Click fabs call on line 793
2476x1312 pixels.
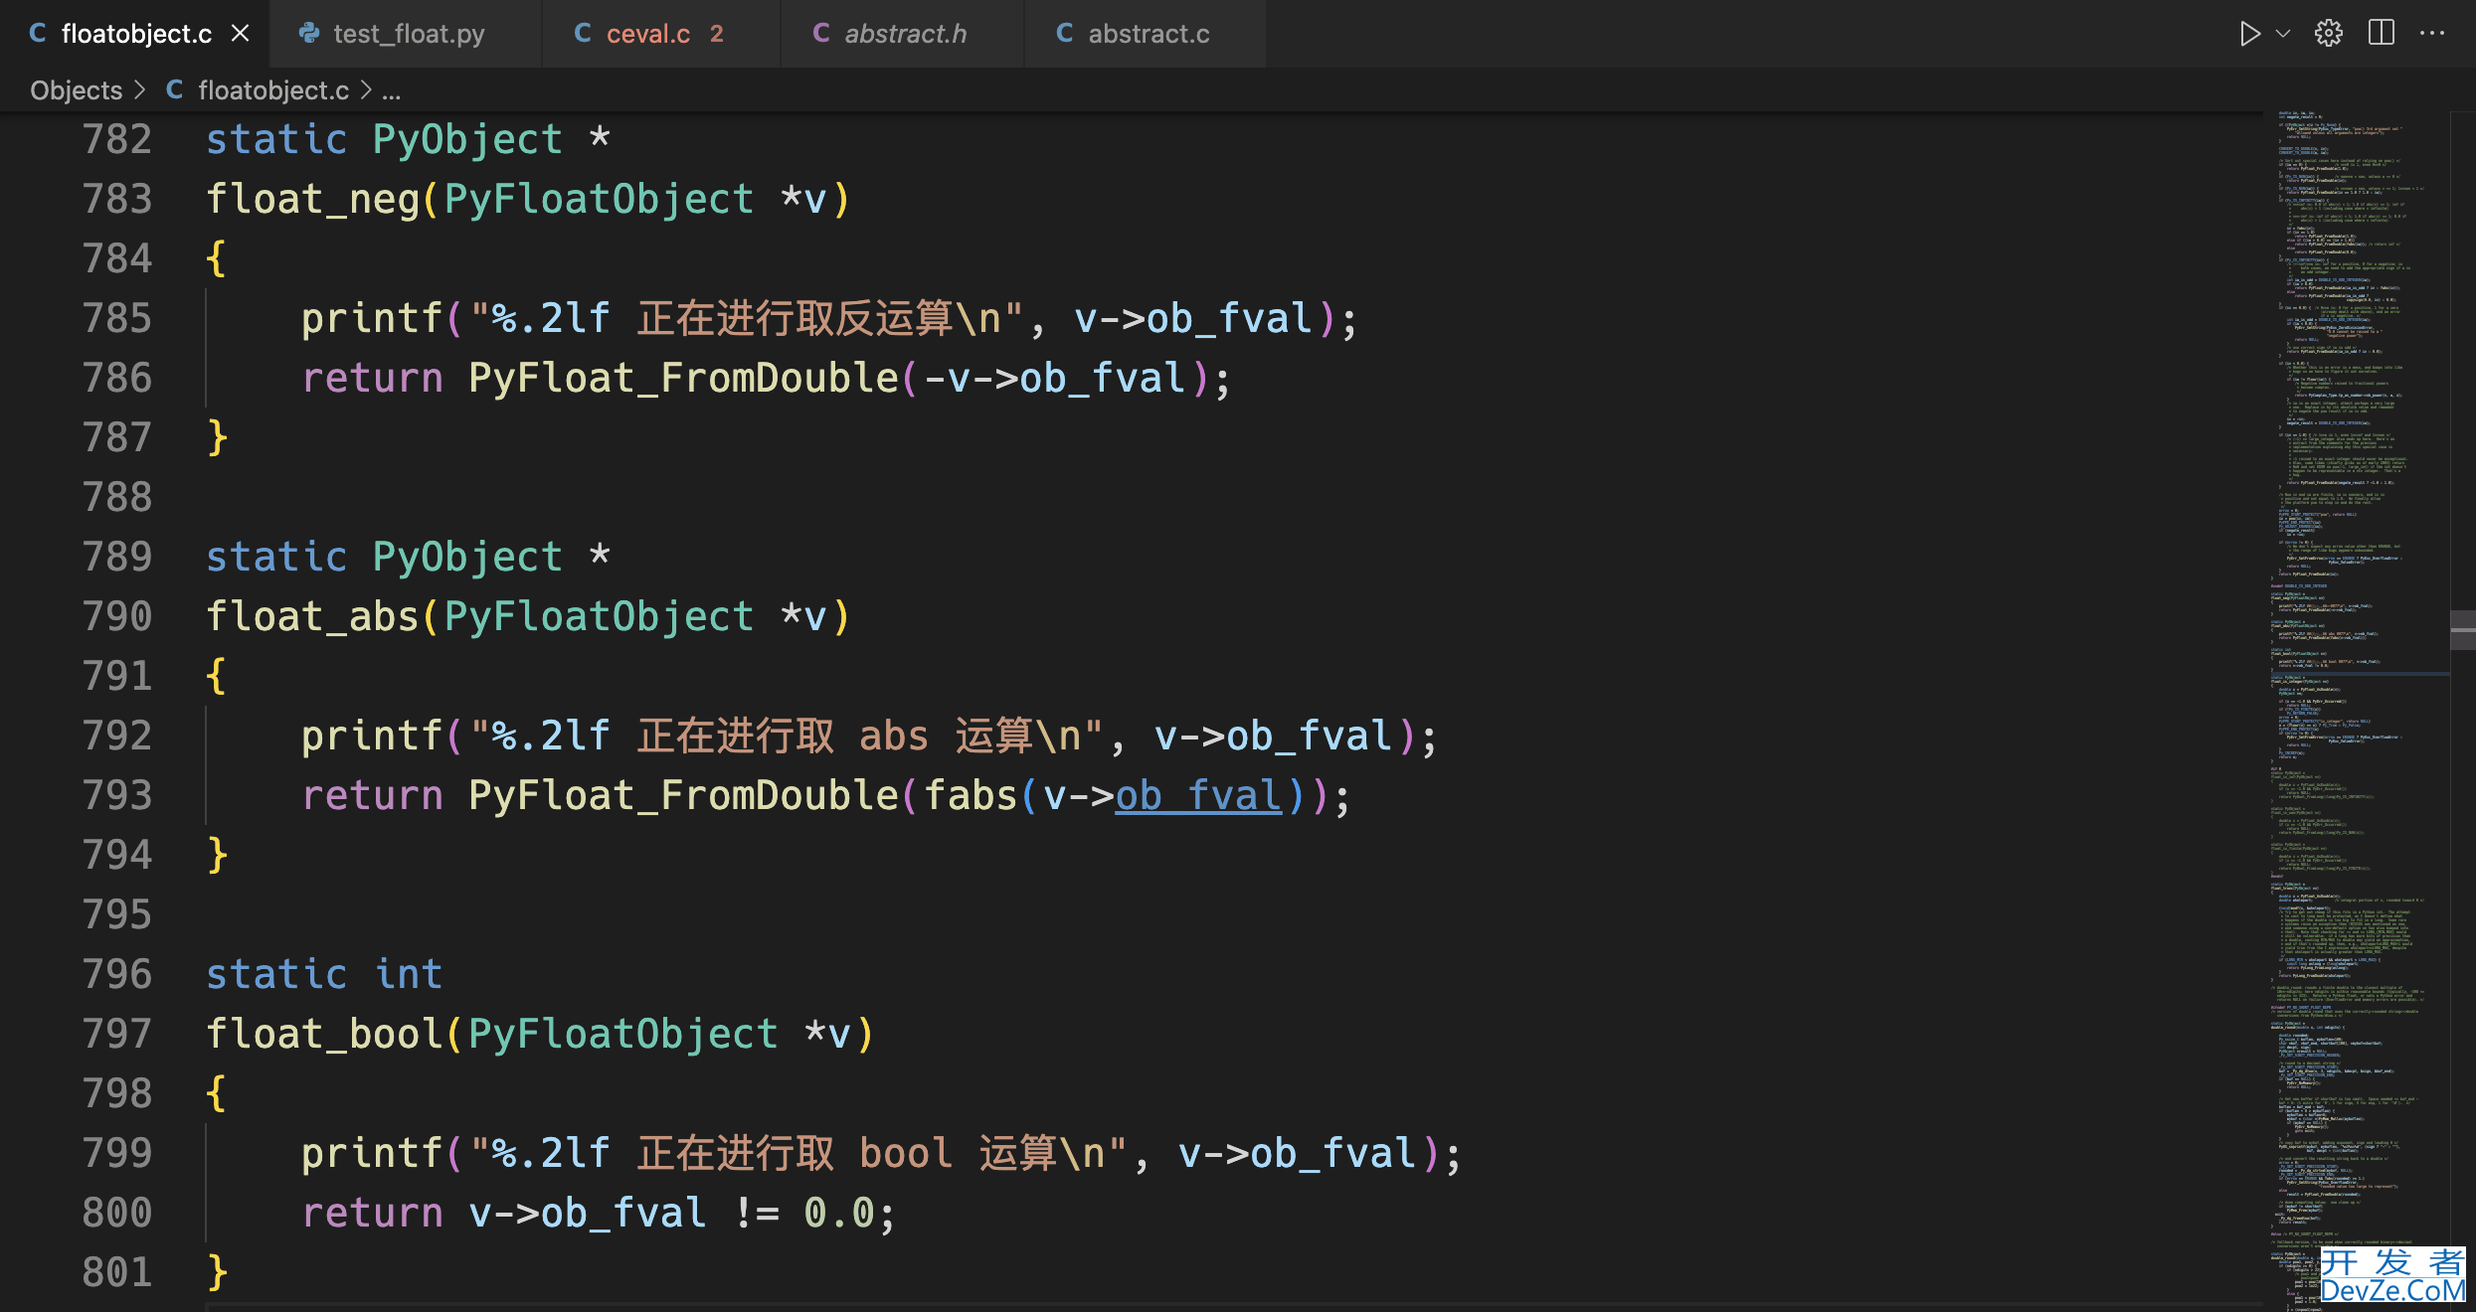tap(971, 795)
